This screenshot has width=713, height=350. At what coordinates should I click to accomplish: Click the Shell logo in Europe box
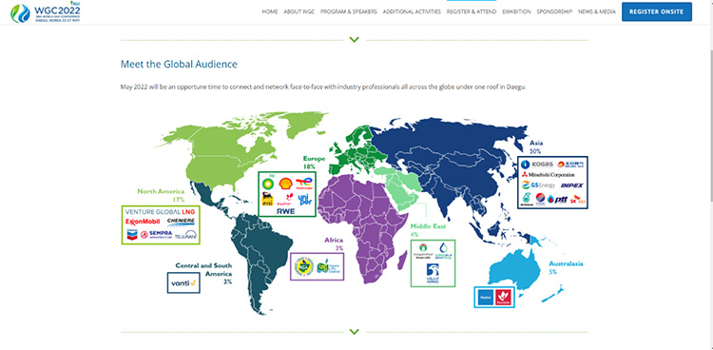pyautogui.click(x=286, y=184)
